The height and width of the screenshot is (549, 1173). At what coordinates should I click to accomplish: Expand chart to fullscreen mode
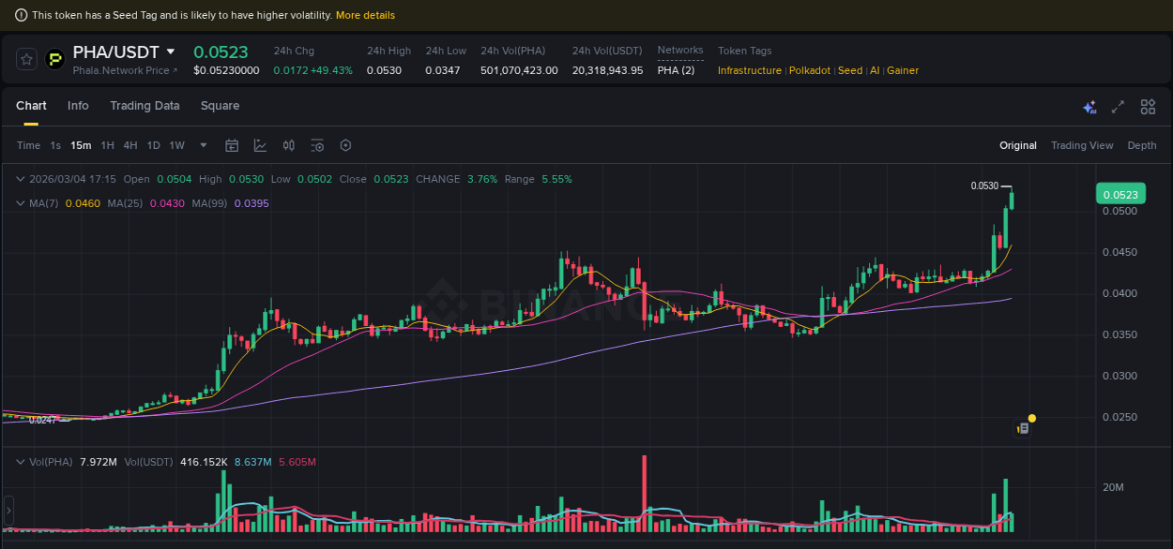(x=1118, y=108)
